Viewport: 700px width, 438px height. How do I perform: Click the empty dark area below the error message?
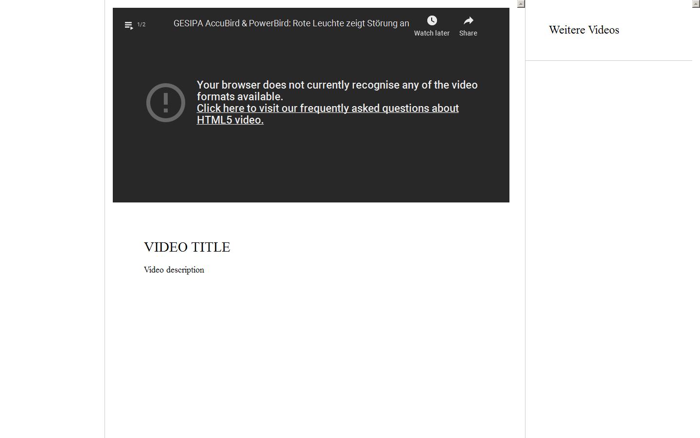click(311, 165)
